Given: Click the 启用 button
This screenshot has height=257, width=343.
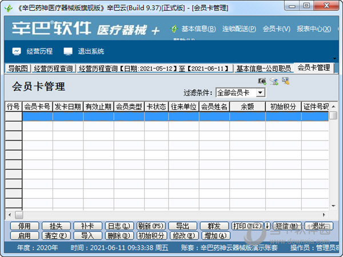Looking at the screenshot, I should [x=25, y=235].
